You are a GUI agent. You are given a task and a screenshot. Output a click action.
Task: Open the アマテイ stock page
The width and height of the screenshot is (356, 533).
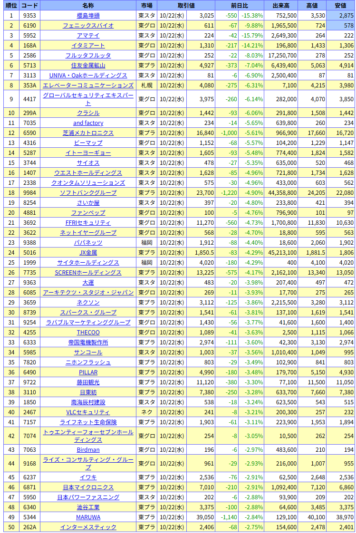coord(88,36)
